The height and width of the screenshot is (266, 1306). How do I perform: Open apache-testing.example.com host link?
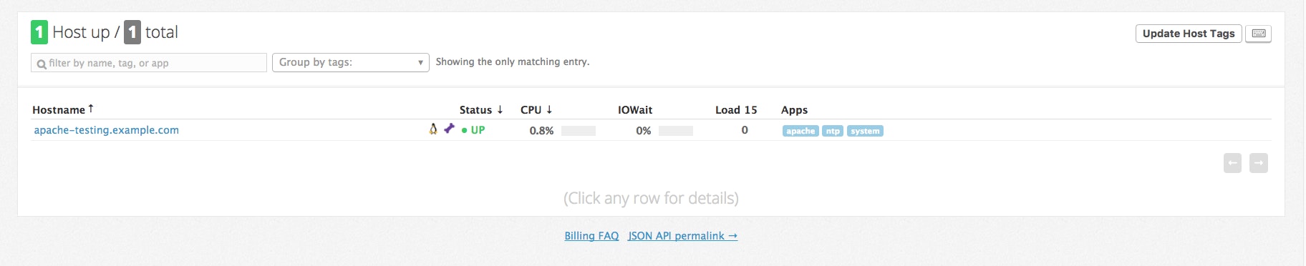[107, 130]
